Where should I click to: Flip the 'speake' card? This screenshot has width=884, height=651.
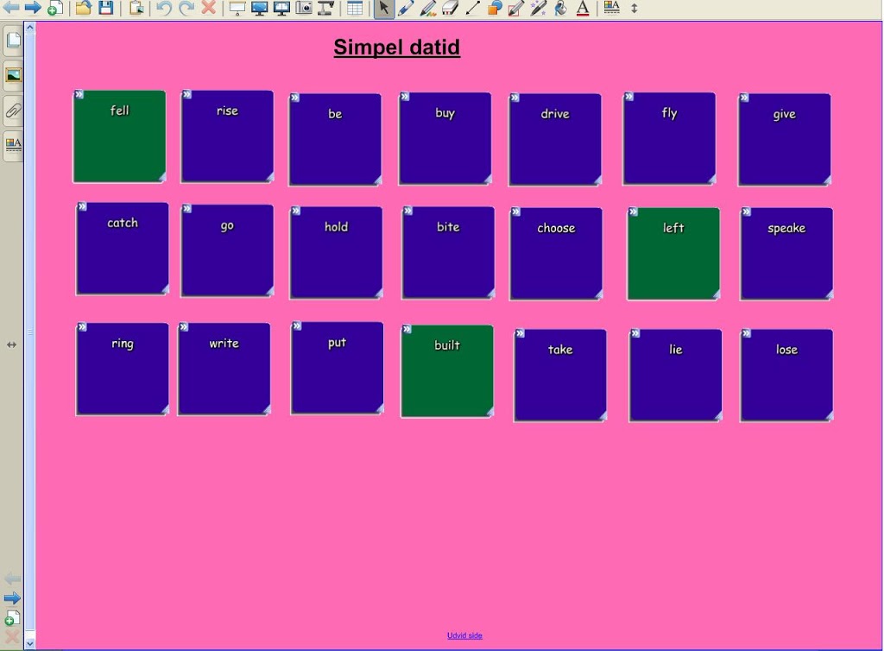coord(786,254)
